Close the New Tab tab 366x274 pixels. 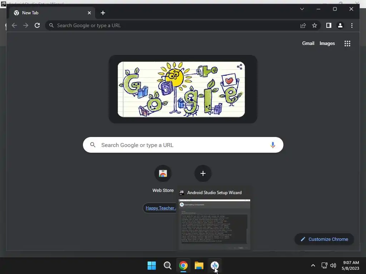click(x=89, y=13)
